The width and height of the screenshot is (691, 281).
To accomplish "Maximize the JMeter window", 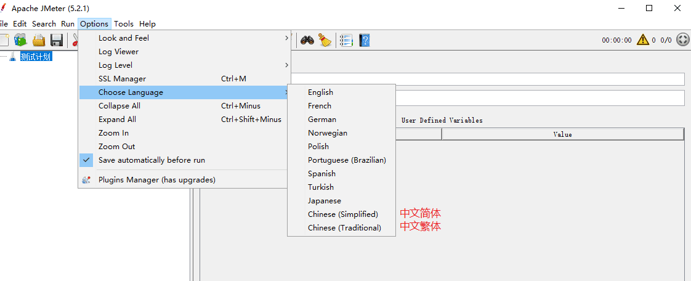I will point(649,8).
